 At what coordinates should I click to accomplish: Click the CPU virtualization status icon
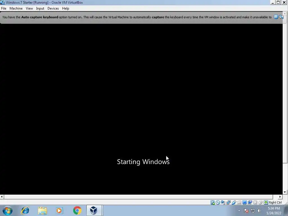[x=255, y=202]
